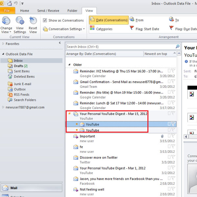Expand the Favorites section
The width and height of the screenshot is (197, 197).
tap(3, 44)
